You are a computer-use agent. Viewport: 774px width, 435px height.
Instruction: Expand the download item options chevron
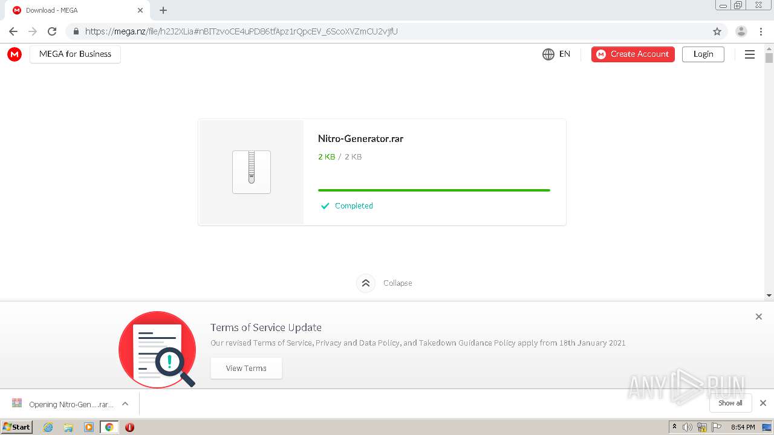click(x=125, y=404)
